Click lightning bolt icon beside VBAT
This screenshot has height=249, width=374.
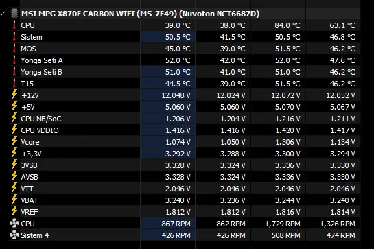point(14,200)
